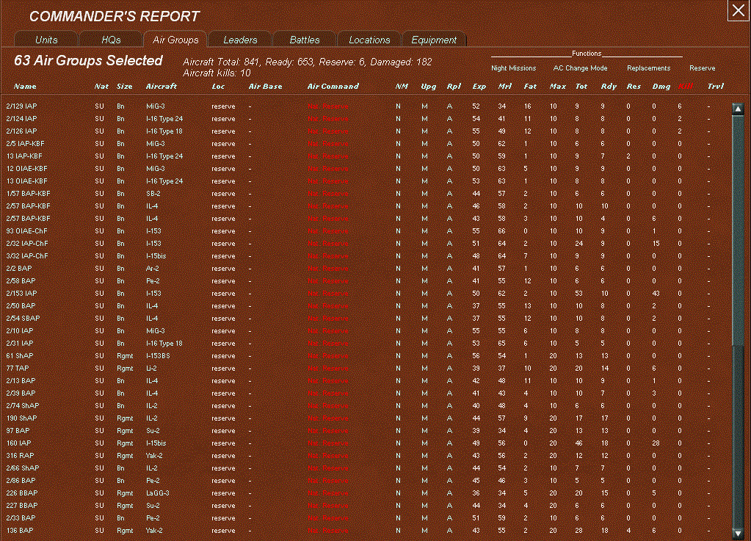
Task: Open the 2/126 IAP air group
Action: (21, 131)
